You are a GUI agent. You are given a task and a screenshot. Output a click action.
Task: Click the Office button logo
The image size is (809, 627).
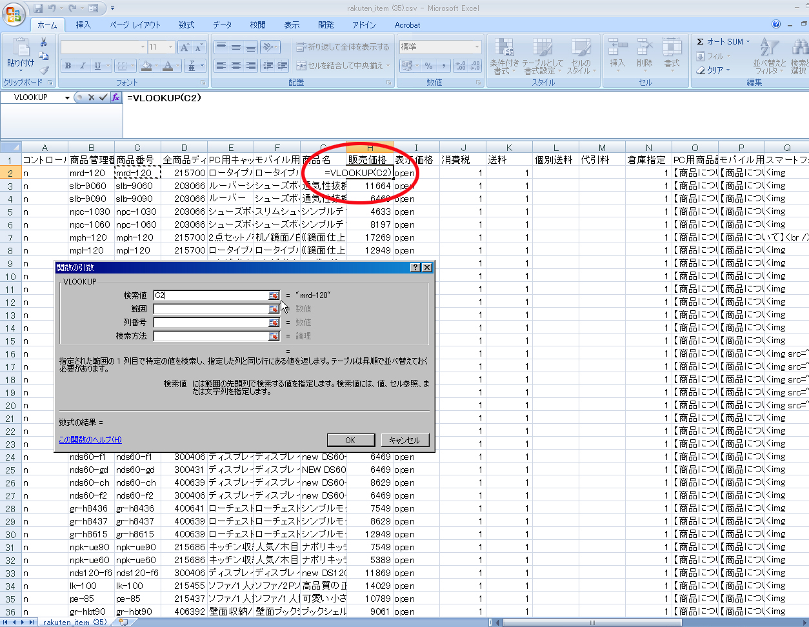tap(14, 14)
